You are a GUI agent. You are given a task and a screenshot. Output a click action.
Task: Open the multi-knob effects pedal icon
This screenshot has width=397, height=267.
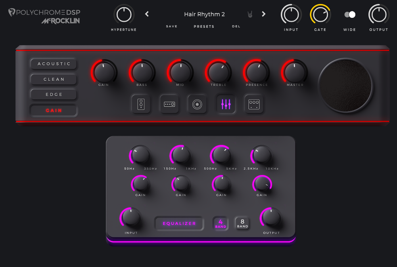point(254,104)
